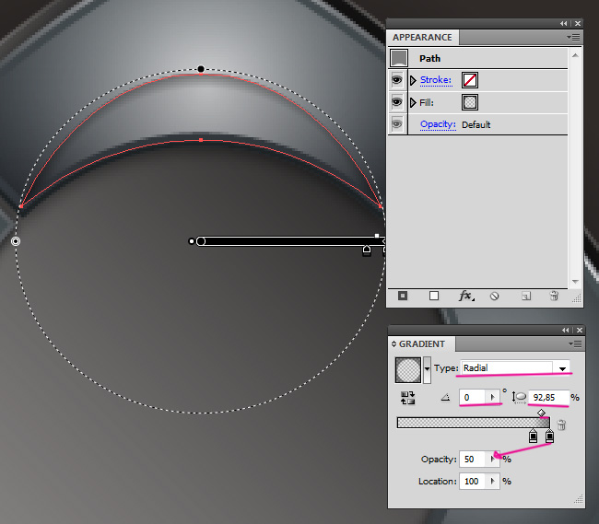
Task: Click the blue Opacity link in Appearance
Action: pyautogui.click(x=438, y=124)
